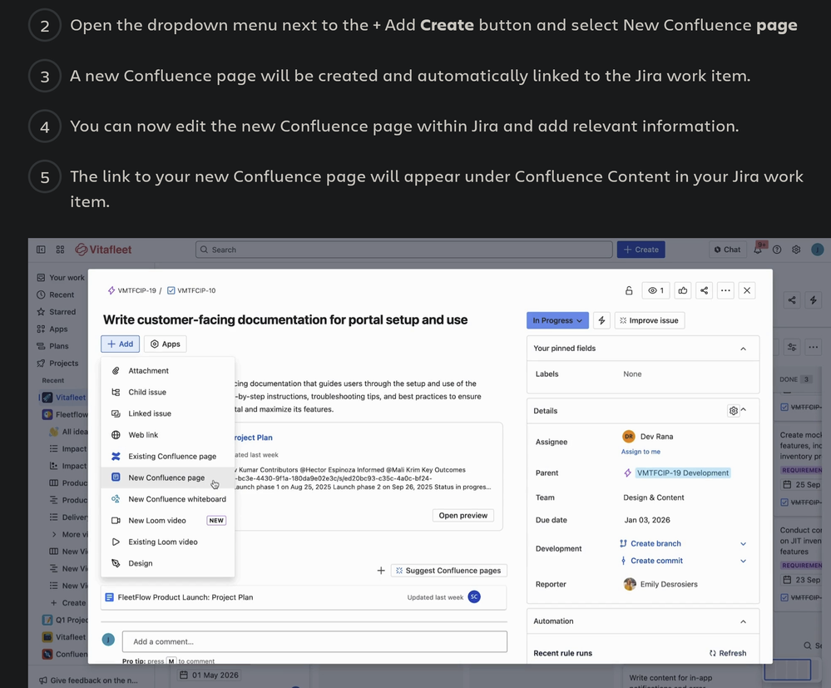Select New Confluence page from the menu
This screenshot has height=688, width=831.
click(x=167, y=478)
